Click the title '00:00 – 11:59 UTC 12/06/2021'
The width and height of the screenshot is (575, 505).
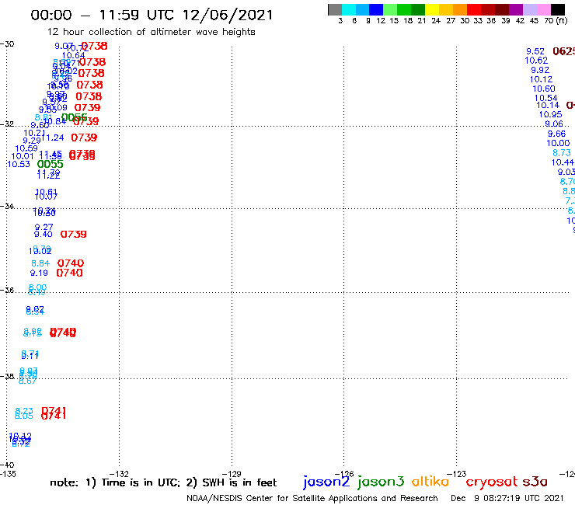pos(152,15)
